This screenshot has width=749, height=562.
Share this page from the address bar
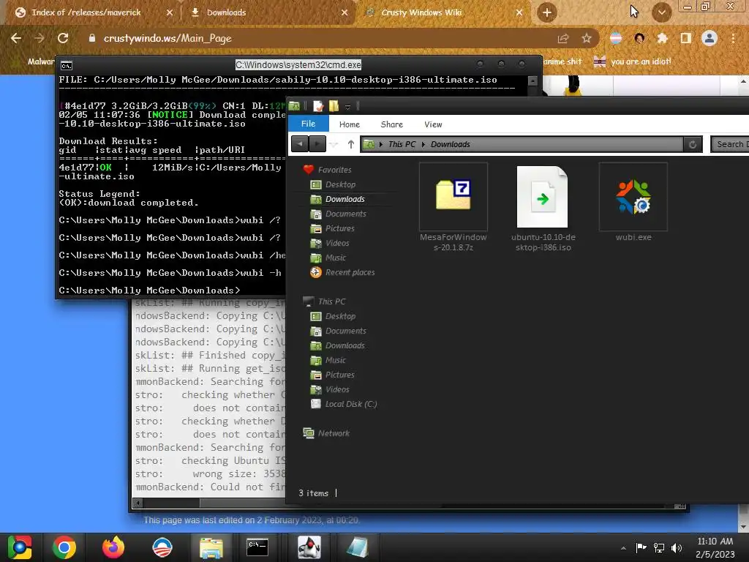click(x=563, y=38)
